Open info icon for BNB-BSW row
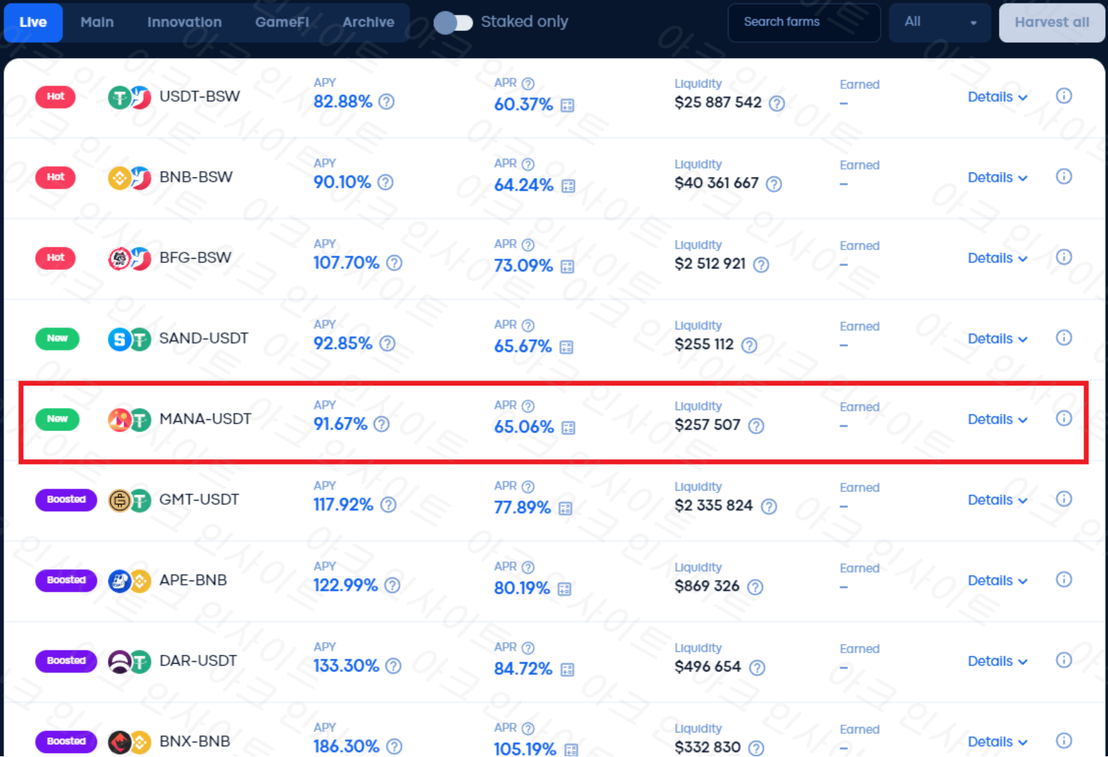Screen dimensions: 1108x757 (1064, 177)
